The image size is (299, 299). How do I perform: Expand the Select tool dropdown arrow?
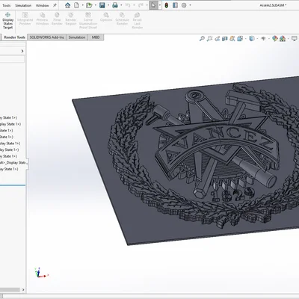[160, 5]
